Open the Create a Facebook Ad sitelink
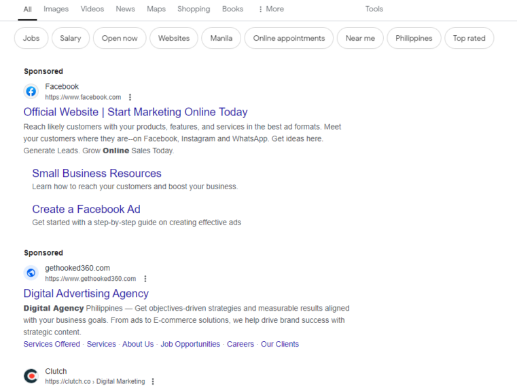517x388 pixels. (x=86, y=209)
